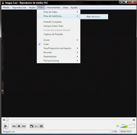Open the Herramientas menu

53,8
